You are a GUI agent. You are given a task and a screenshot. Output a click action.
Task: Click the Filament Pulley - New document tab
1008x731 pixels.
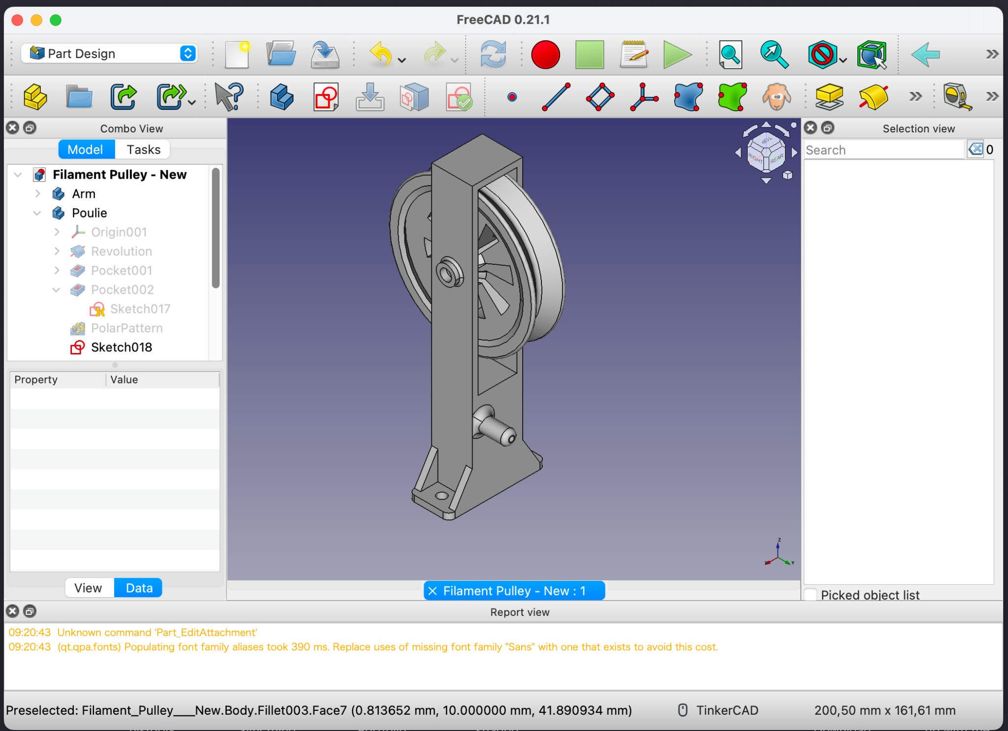[x=514, y=591]
